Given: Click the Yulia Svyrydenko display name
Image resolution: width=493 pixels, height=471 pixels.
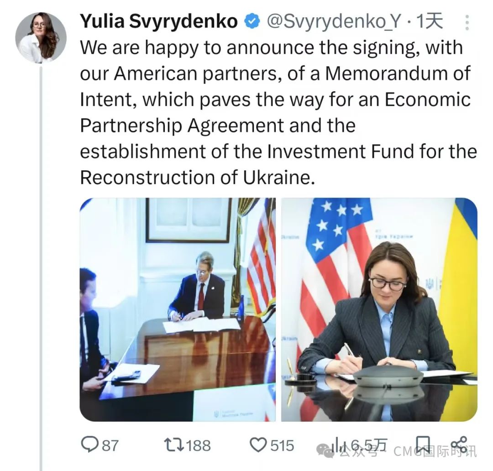Looking at the screenshot, I should pos(159,22).
